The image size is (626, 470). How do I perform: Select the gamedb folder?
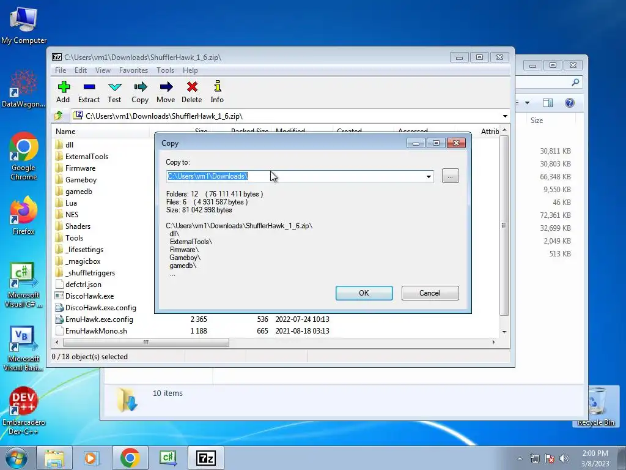[x=74, y=191]
